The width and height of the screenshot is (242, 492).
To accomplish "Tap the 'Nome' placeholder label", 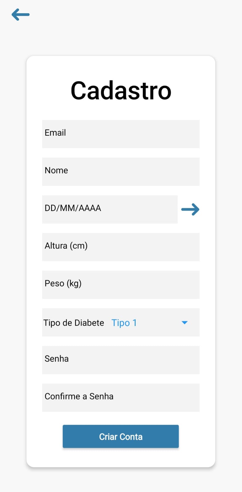I will (x=56, y=170).
